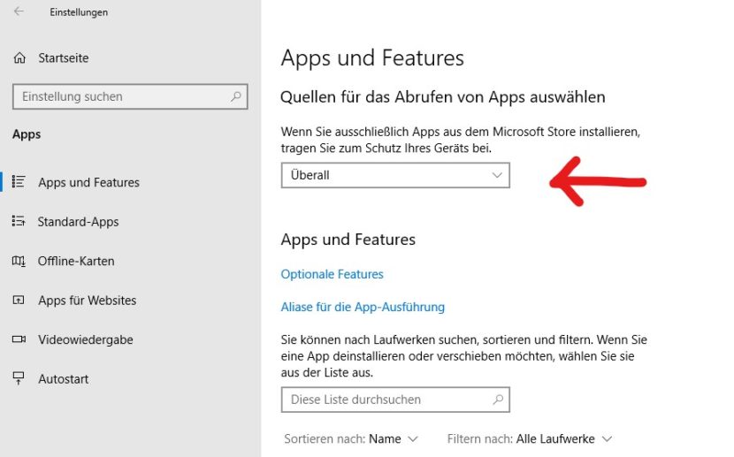
Task: Open Offline-Karten settings
Action: [x=76, y=261]
